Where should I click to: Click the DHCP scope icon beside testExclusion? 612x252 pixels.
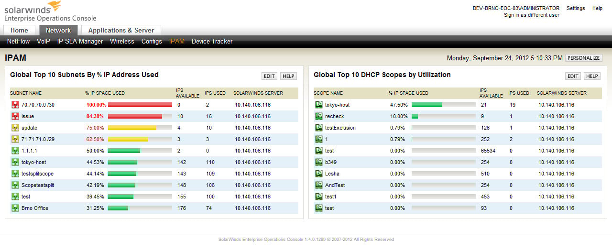pos(319,128)
